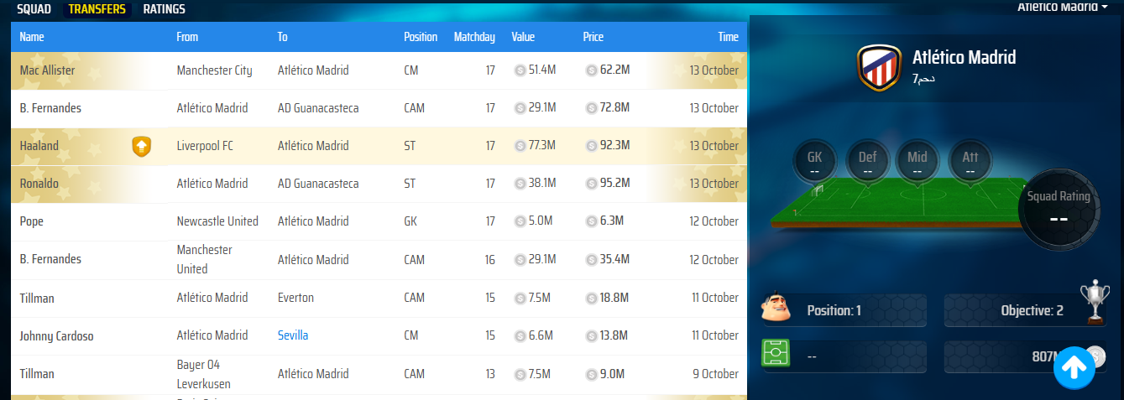This screenshot has height=400, width=1124.
Task: Open the Sevilla club link
Action: tap(293, 335)
